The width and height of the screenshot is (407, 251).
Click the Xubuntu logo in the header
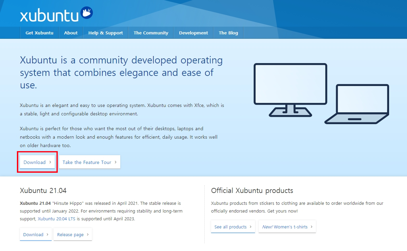[56, 15]
